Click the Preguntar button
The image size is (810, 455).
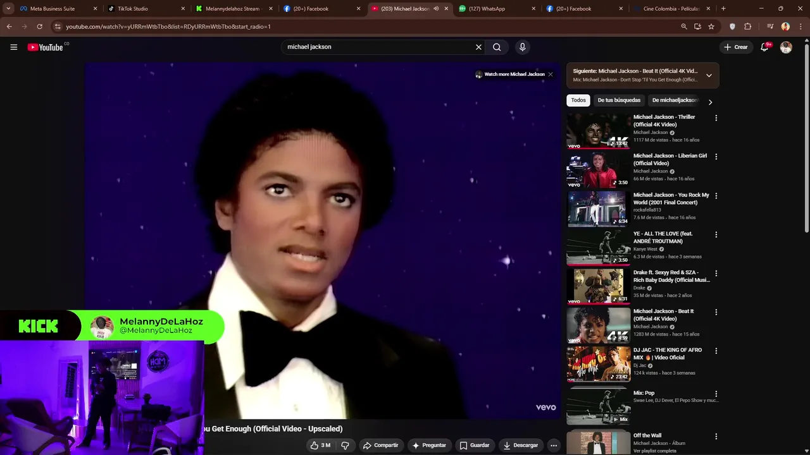(x=429, y=446)
